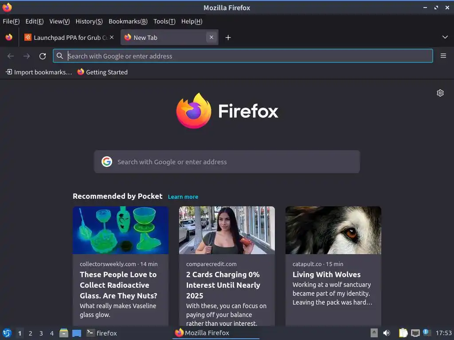
Task: Close the New Tab tab
Action: [x=211, y=37]
